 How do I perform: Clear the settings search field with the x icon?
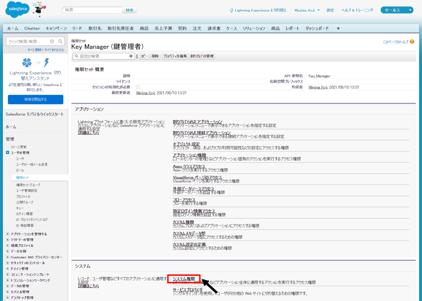click(x=131, y=56)
